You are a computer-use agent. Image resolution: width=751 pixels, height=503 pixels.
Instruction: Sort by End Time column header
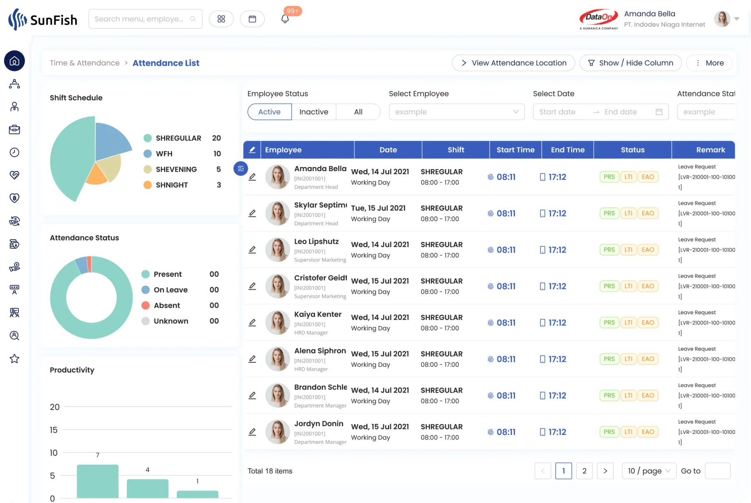click(x=568, y=150)
